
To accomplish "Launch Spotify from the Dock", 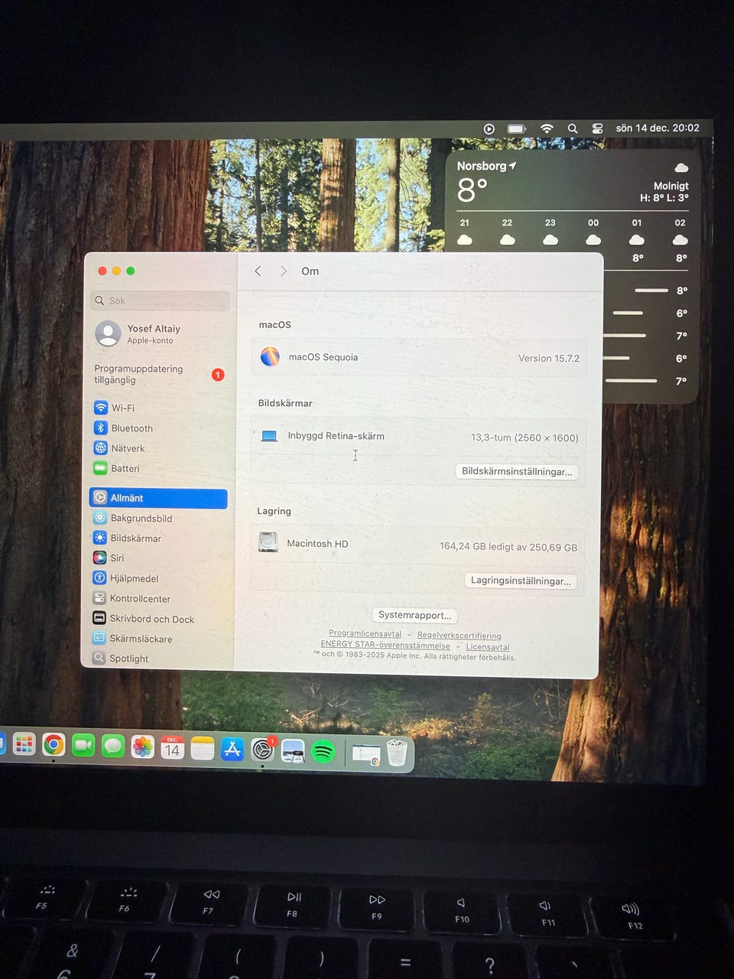I will point(323,752).
